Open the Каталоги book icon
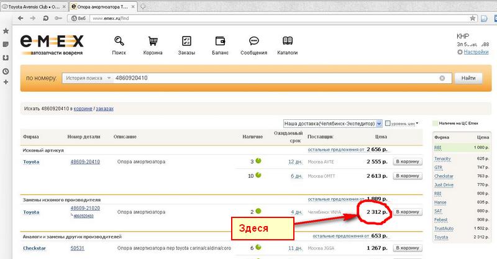497x259 pixels. [287, 42]
